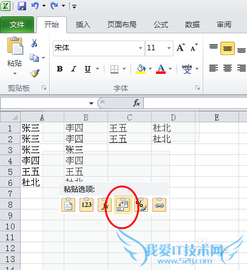Open the borders dropdown arrow
Screen dimensions: 247x270
(x=124, y=69)
